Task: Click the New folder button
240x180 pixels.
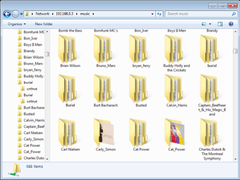Action: [x=44, y=24]
